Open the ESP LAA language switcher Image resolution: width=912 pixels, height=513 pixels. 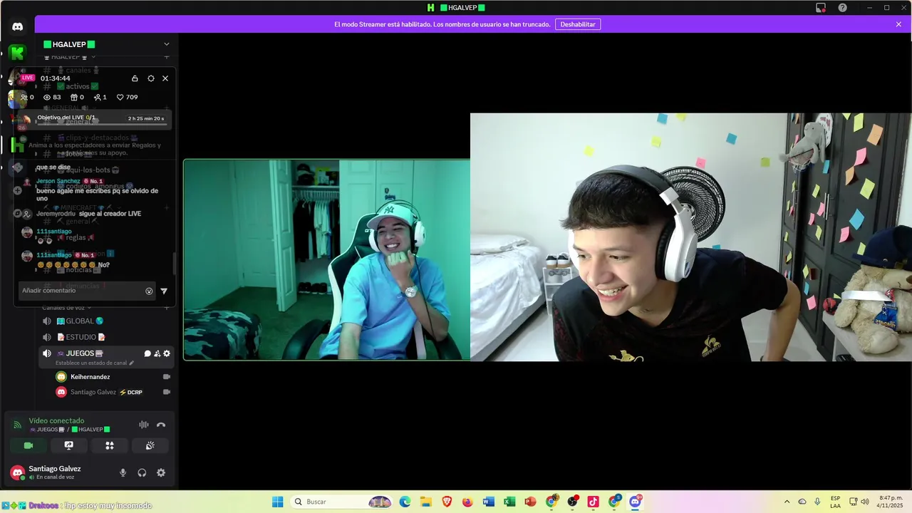click(835, 502)
